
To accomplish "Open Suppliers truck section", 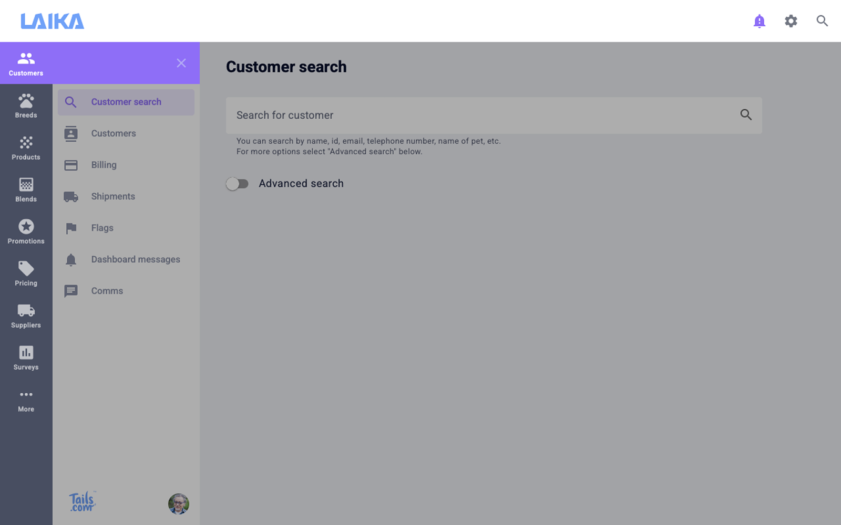I will click(26, 316).
